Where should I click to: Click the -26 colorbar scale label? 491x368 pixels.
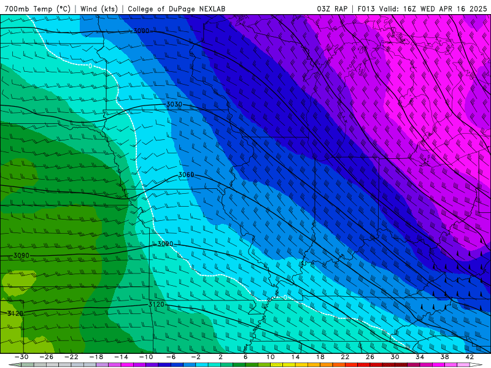point(47,357)
